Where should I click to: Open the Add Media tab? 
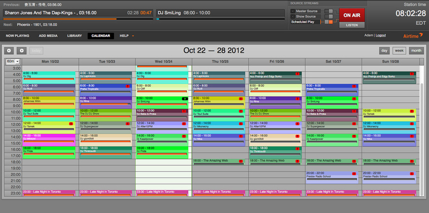[48, 36]
